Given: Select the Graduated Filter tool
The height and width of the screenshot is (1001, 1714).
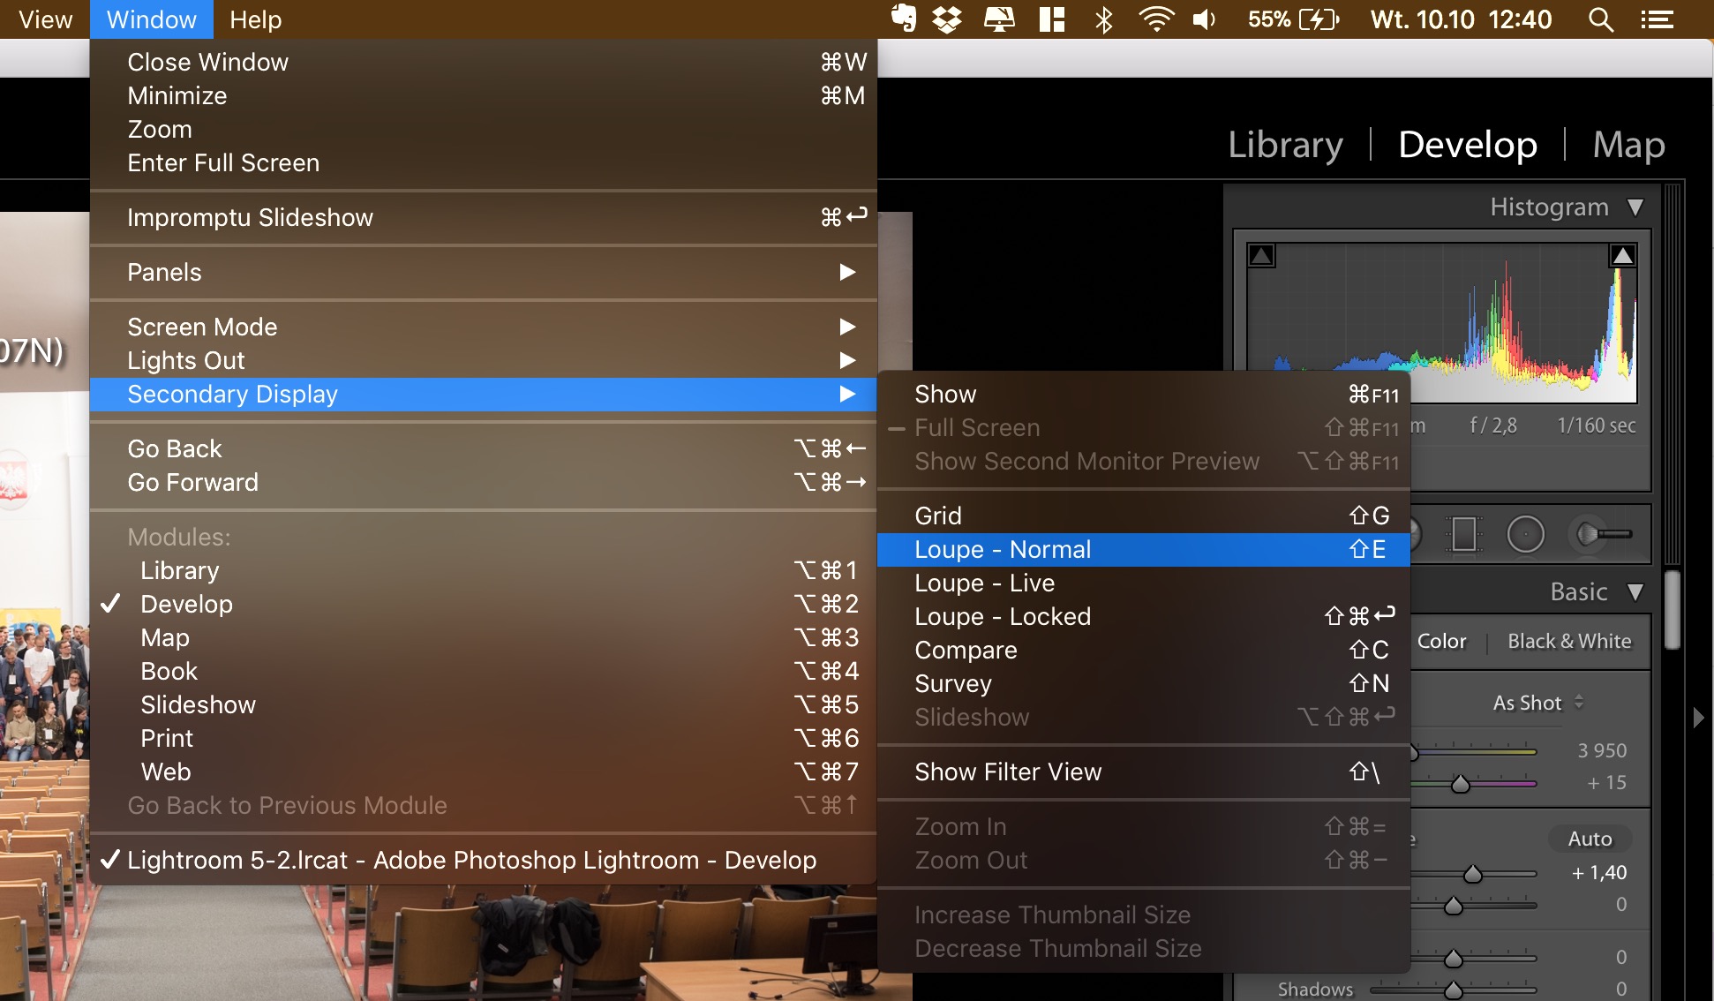Looking at the screenshot, I should pyautogui.click(x=1463, y=534).
